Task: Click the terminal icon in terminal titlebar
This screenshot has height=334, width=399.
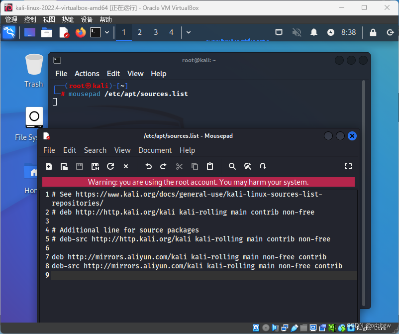Action: (57, 60)
